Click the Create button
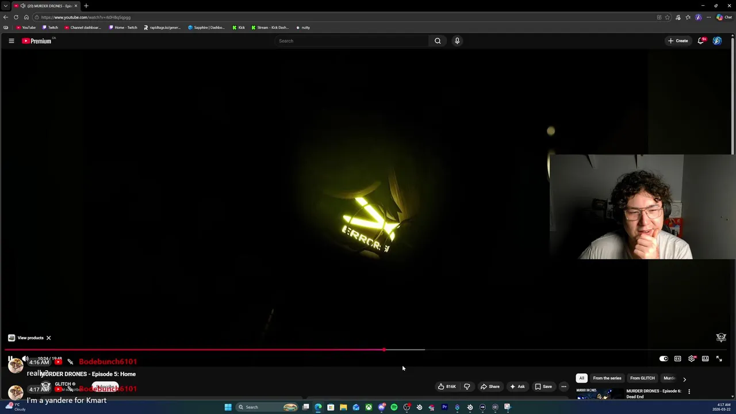736x414 pixels. point(678,41)
